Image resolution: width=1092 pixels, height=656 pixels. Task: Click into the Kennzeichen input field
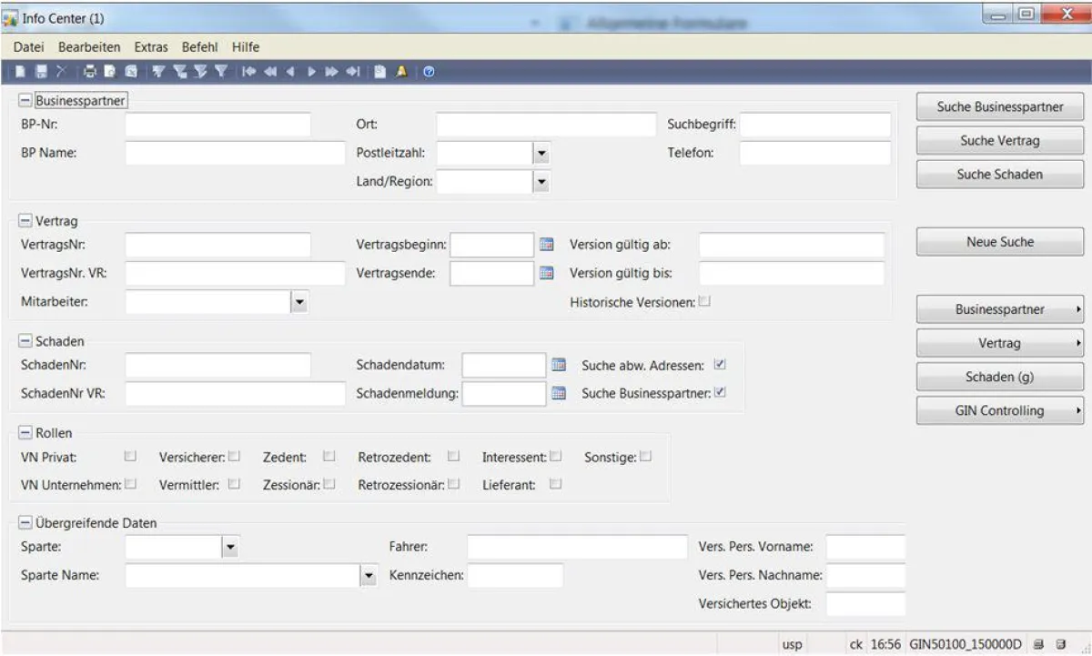(x=515, y=575)
